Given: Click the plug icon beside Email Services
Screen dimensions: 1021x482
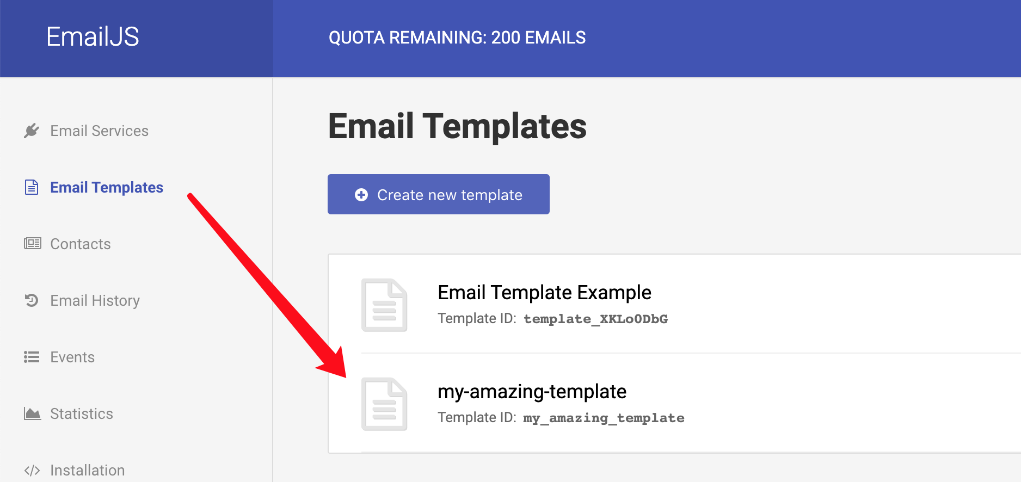Looking at the screenshot, I should click(32, 131).
